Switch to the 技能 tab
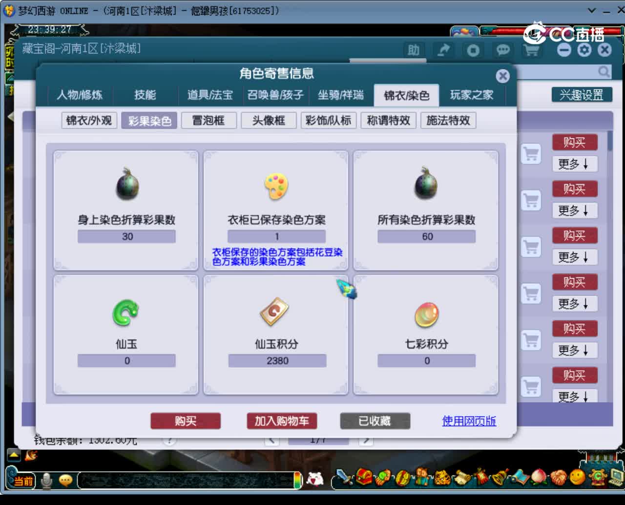 coord(145,95)
